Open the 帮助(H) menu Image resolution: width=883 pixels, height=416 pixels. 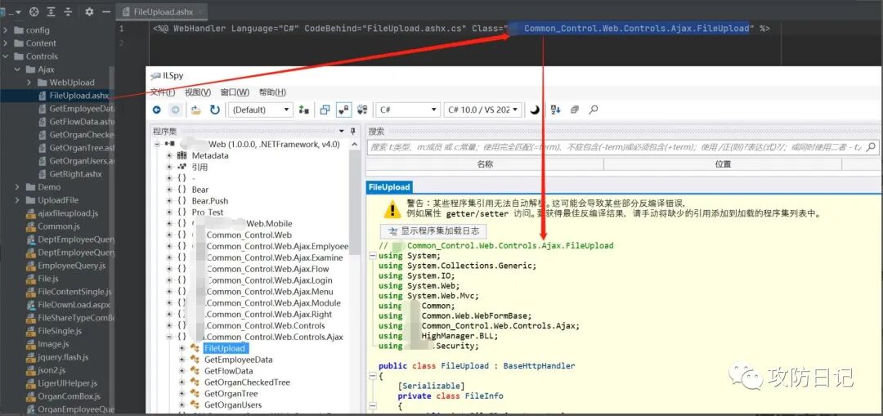pos(272,92)
